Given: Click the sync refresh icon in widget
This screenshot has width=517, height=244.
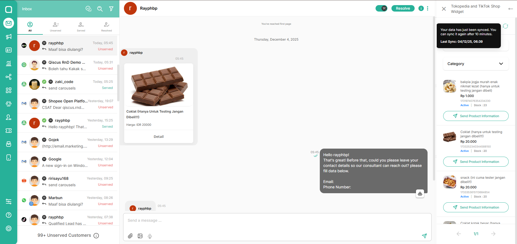Looking at the screenshot, I should pyautogui.click(x=505, y=26).
